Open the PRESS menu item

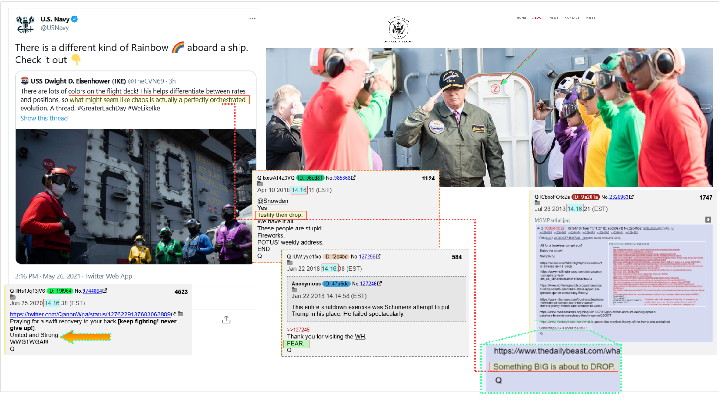coord(591,18)
